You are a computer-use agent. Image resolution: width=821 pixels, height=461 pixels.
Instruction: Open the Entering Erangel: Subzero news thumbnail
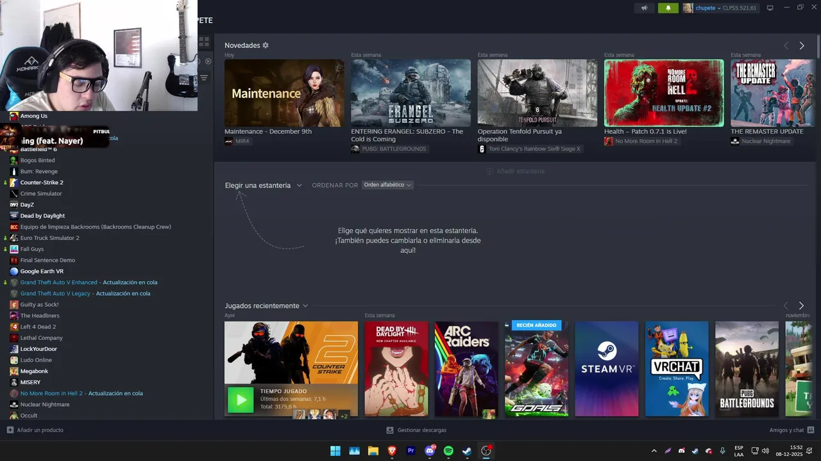click(410, 93)
